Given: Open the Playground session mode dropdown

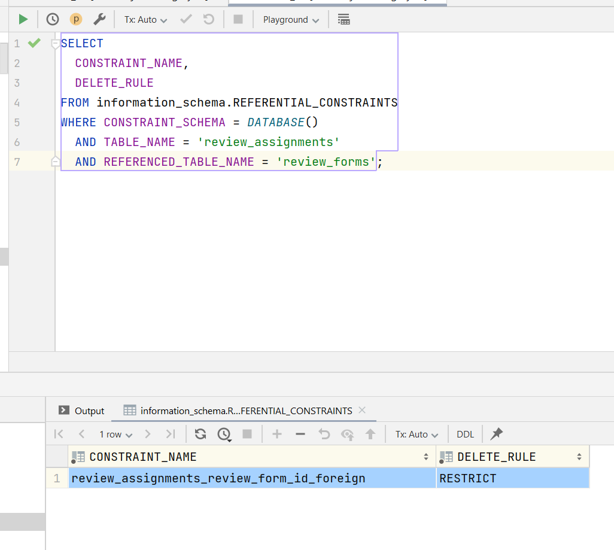Looking at the screenshot, I should click(291, 19).
